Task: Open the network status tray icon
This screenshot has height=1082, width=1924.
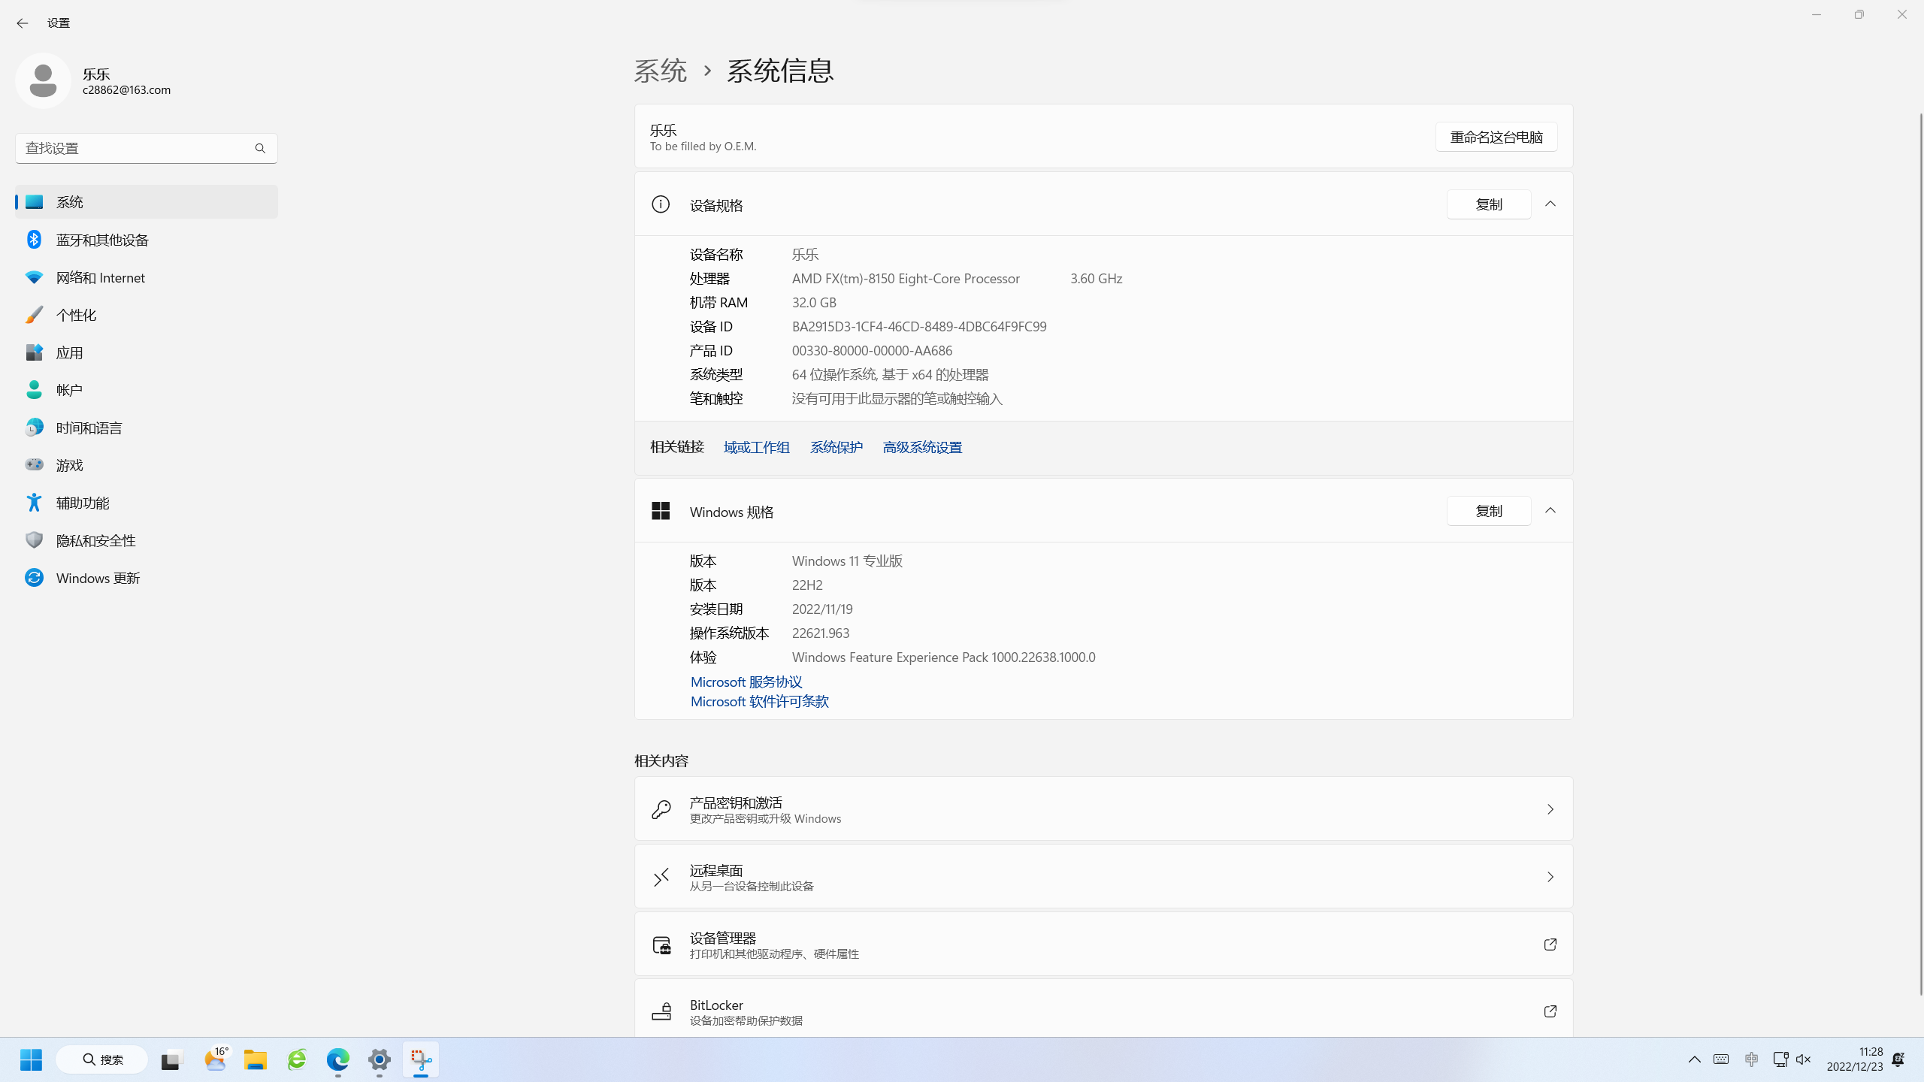Action: pos(1780,1059)
